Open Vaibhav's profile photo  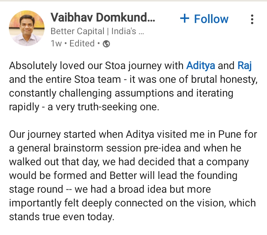point(27,28)
